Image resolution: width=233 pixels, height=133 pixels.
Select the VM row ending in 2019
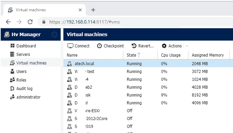(x=148, y=126)
